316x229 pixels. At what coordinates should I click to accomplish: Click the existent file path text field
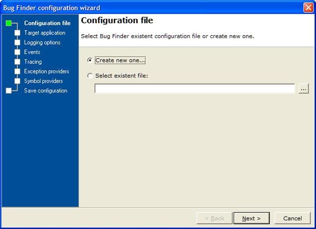pyautogui.click(x=195, y=89)
